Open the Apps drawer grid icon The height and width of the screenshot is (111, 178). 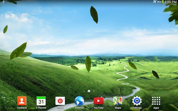tap(156, 101)
